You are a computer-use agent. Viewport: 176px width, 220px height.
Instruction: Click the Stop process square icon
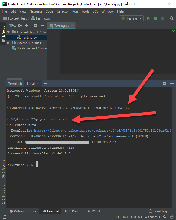162,18
